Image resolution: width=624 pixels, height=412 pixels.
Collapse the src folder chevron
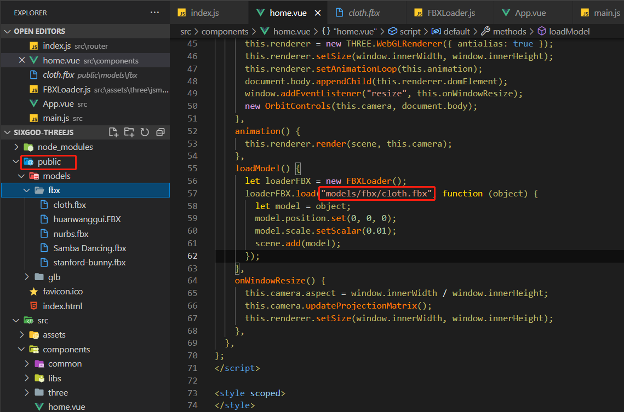16,320
